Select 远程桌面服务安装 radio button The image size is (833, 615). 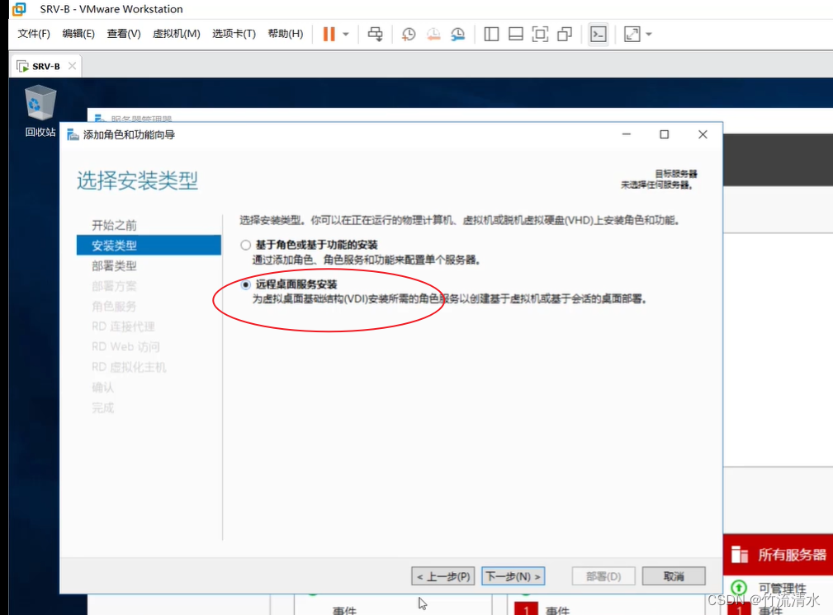[245, 285]
